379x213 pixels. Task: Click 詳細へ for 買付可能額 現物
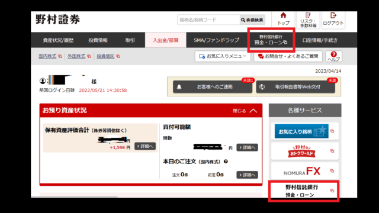pos(247,147)
